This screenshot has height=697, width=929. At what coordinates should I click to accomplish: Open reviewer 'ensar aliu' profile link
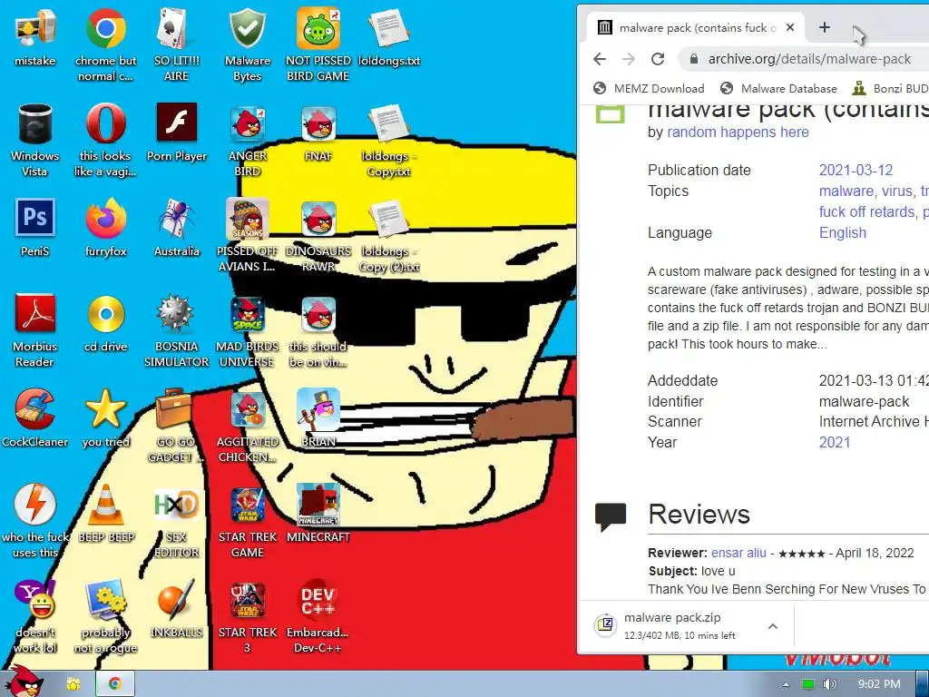738,553
